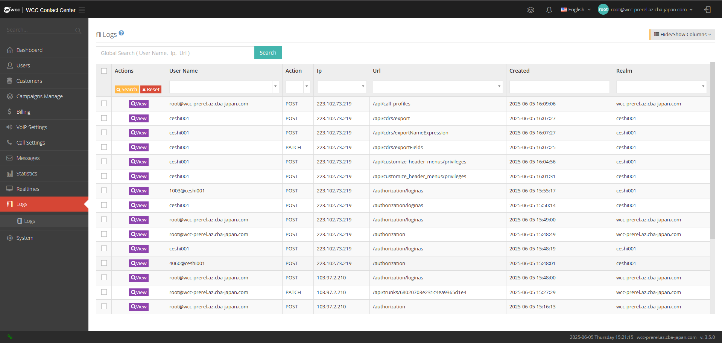
Task: Click the logout icon in top bar
Action: 707,10
